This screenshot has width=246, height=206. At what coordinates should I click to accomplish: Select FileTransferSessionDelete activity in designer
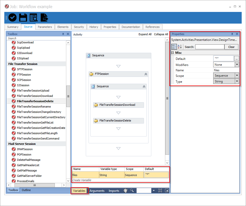click(x=119, y=121)
